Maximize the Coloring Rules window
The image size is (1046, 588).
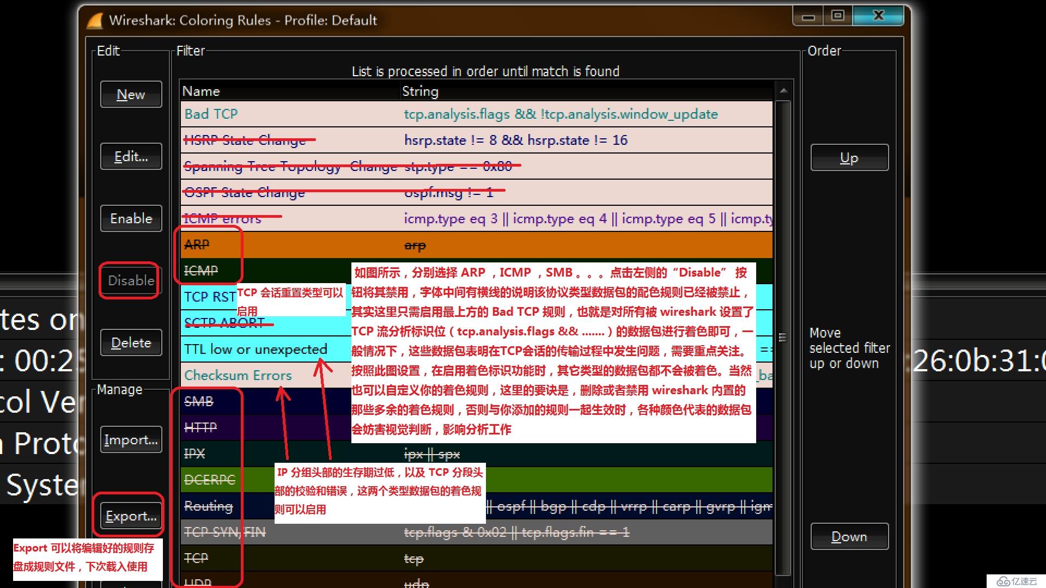point(838,15)
